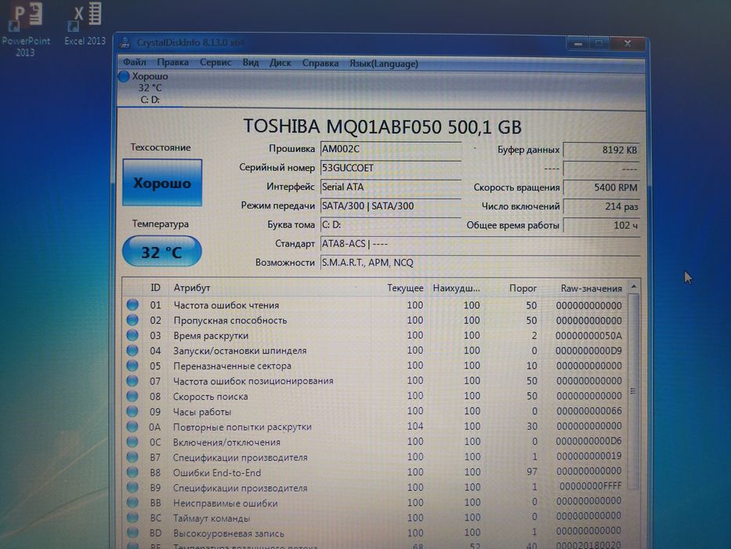This screenshot has height=549, width=731.
Task: Click the Режим передачи field SATA/300
Action: (x=391, y=205)
